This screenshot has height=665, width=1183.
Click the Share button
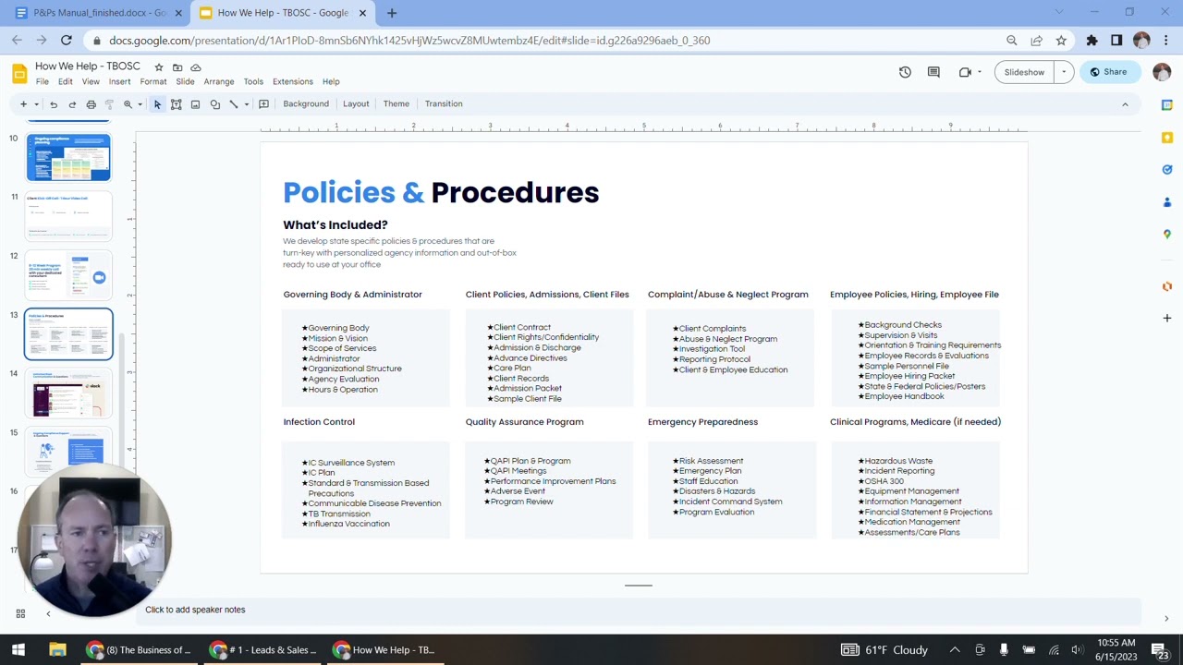click(1109, 72)
